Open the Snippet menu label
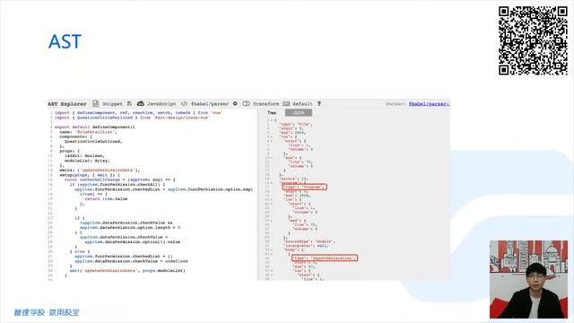 pos(112,104)
